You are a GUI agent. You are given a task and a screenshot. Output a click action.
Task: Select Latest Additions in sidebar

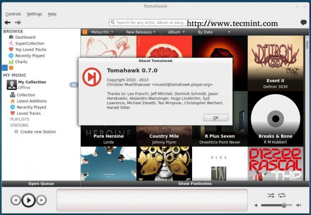pos(32,101)
